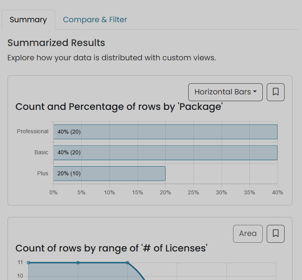
Task: Click the 'Count of rows by range' title
Action: coord(111,248)
